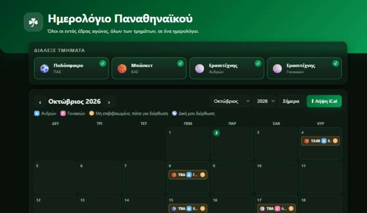Click the orange correction icon on October 4 event

click(335, 141)
